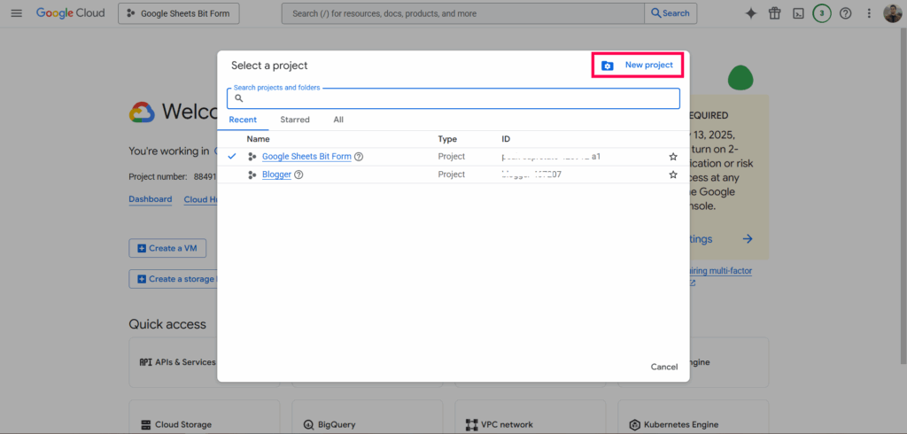The height and width of the screenshot is (434, 907).
Task: Open the main navigation hamburger menu
Action: point(16,13)
